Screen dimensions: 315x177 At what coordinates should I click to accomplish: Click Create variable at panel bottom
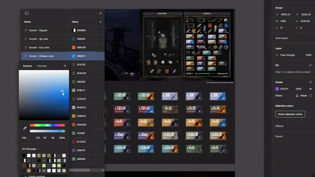[x=35, y=175]
